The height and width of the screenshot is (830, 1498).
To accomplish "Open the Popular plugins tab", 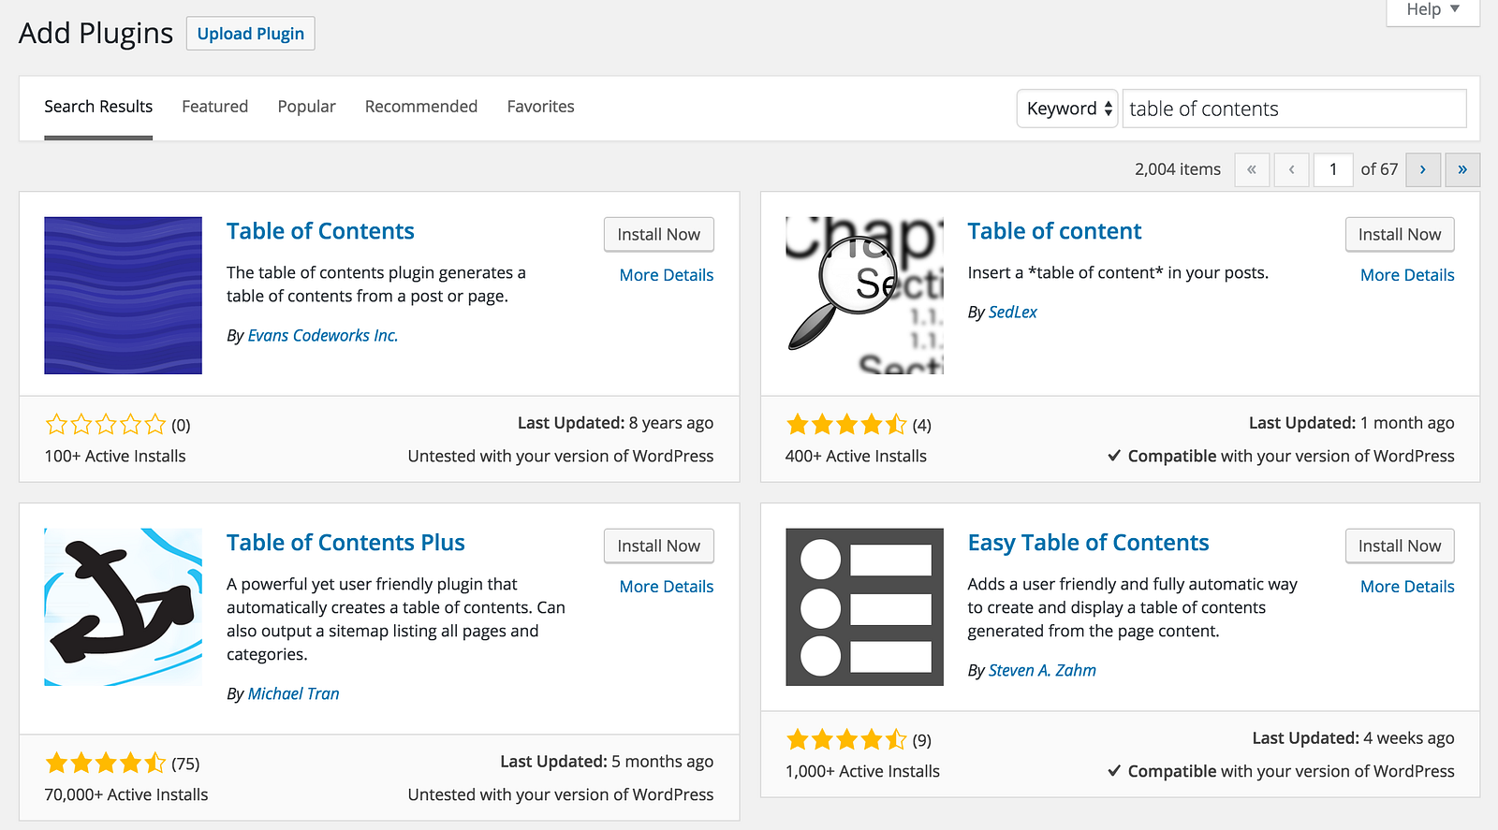I will coord(306,107).
